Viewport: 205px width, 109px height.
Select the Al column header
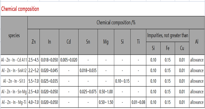(x=197, y=42)
